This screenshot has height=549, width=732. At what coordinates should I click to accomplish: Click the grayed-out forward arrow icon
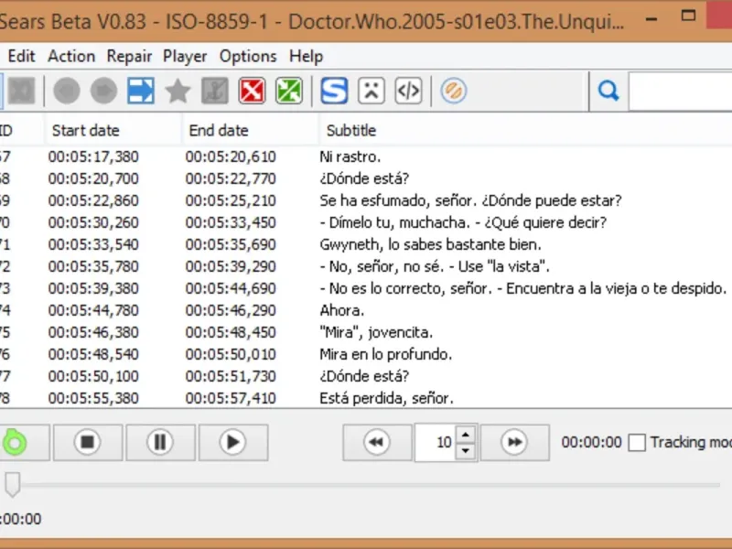[103, 91]
